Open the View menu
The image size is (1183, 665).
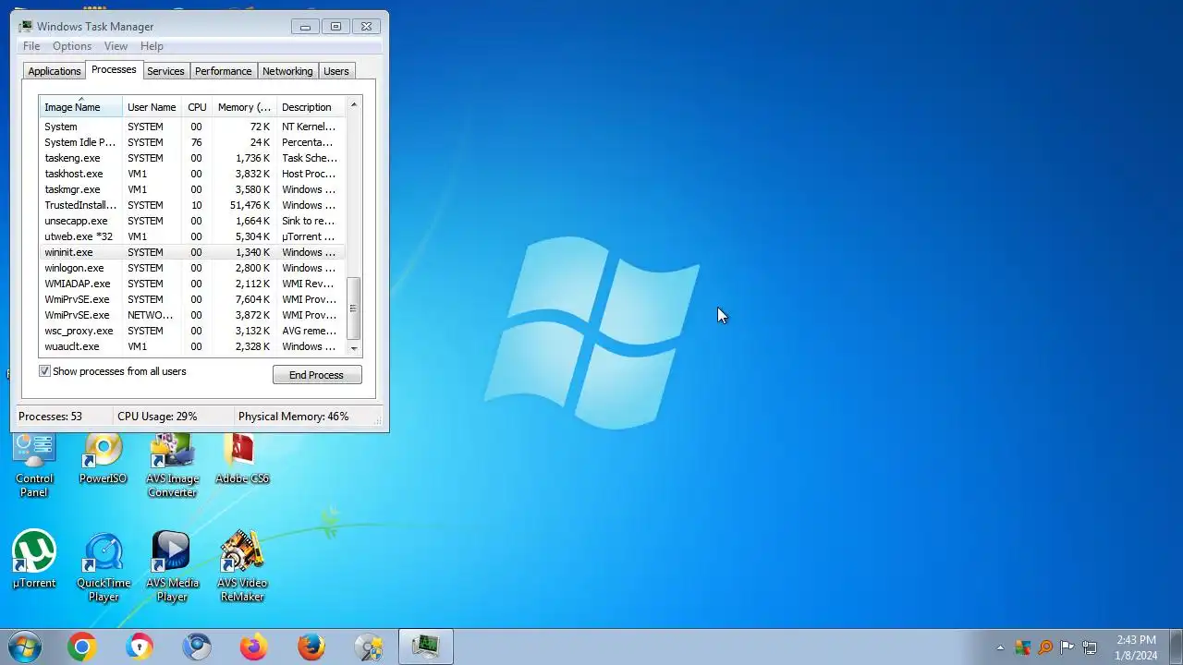[116, 46]
